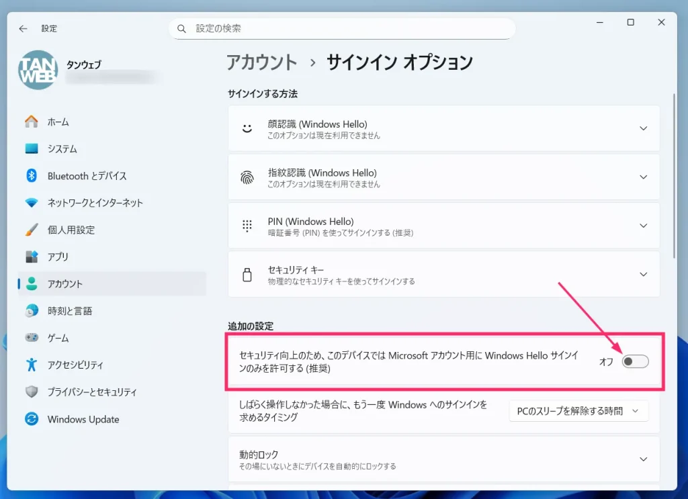Click the オフ toggle state label
The height and width of the screenshot is (499, 688).
click(606, 362)
